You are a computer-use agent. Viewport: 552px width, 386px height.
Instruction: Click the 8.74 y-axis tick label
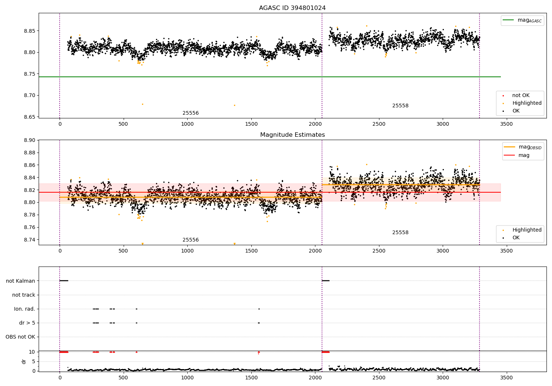29,240
